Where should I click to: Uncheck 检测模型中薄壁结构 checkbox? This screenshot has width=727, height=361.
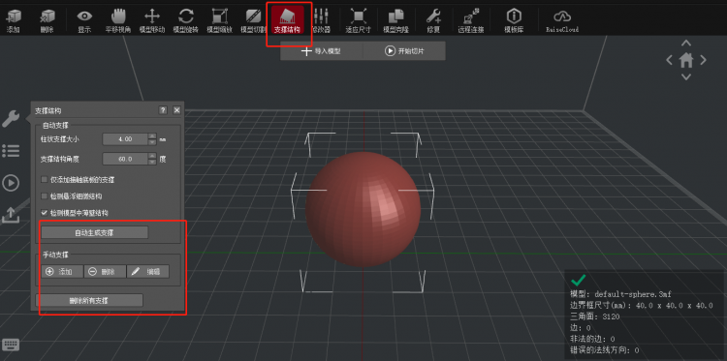tap(45, 213)
